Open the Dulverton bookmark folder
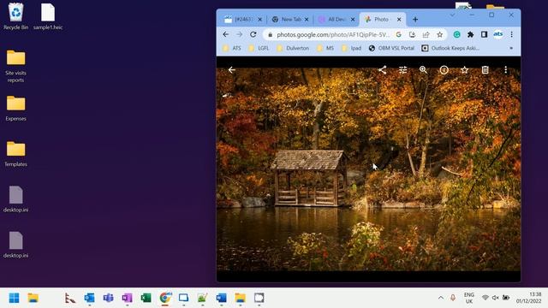Screen dimensions: 548x308 pos(293,48)
